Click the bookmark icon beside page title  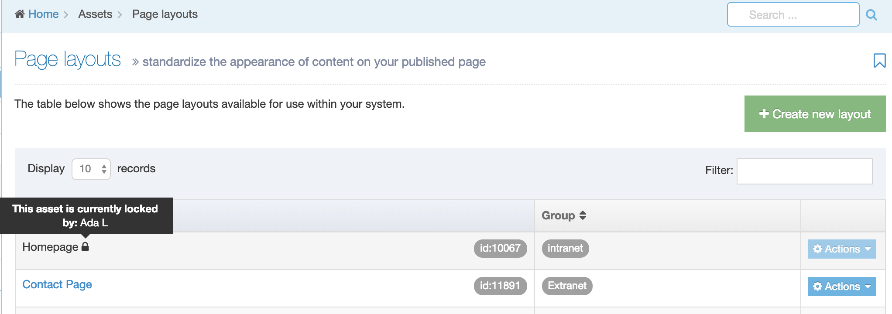click(879, 60)
